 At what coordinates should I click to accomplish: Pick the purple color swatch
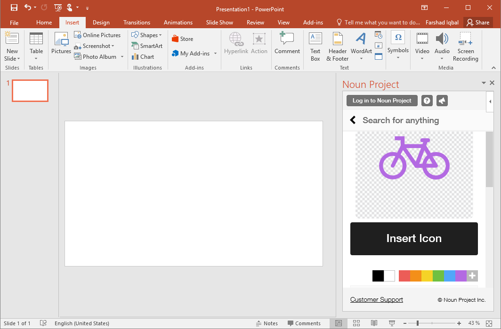461,276
